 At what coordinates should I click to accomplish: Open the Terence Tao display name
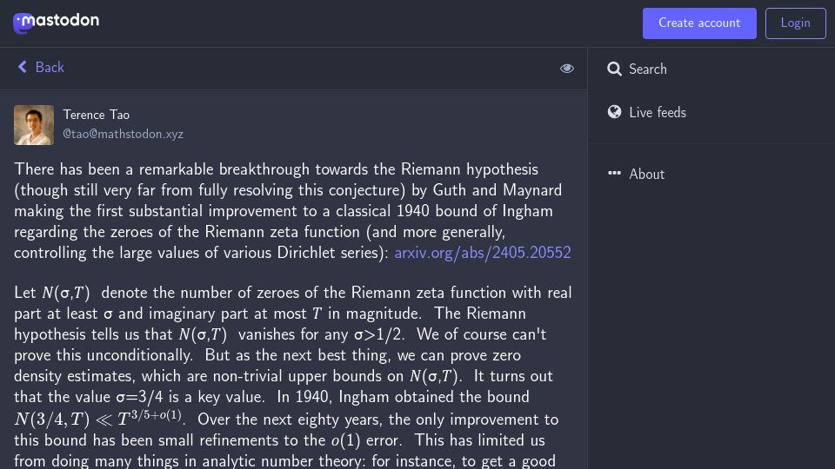pos(97,115)
